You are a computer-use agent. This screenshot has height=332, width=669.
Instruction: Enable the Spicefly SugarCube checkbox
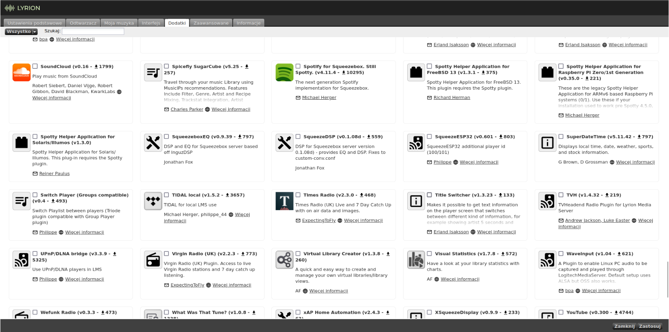point(166,66)
